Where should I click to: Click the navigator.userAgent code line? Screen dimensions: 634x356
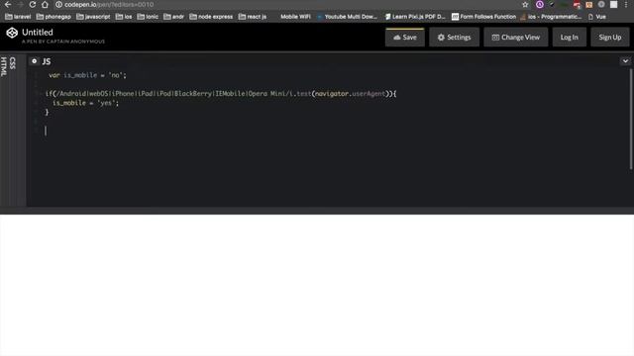coord(221,93)
